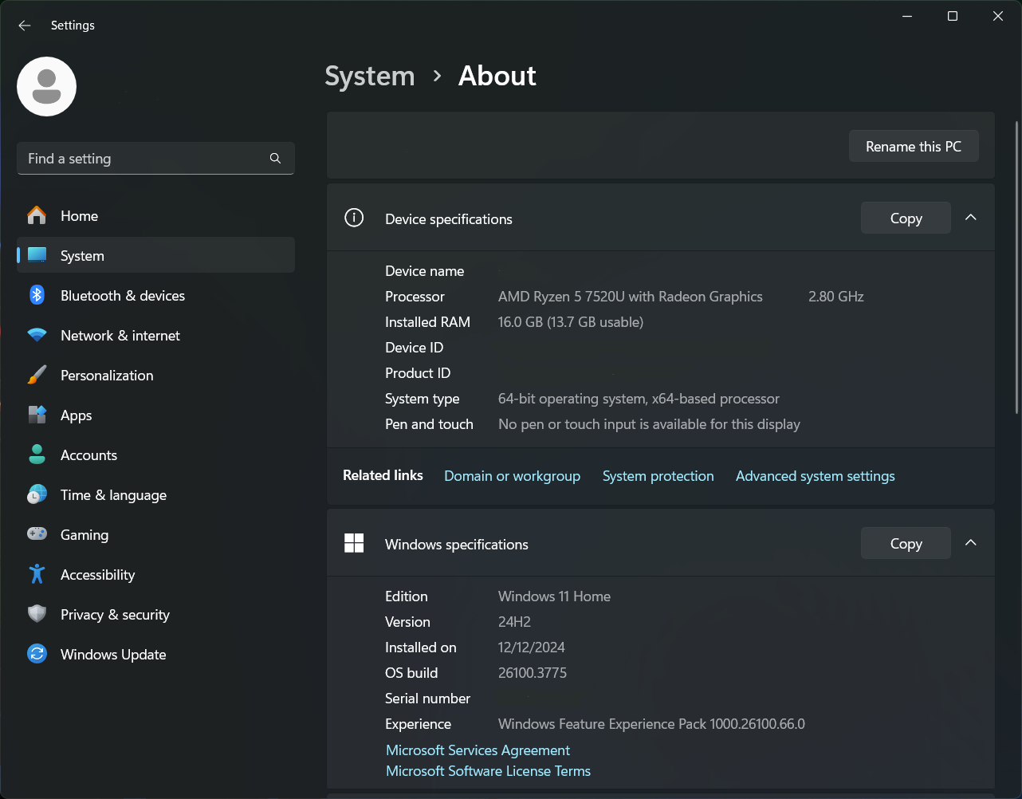Select Home in the sidebar
Screen dimensions: 1022x799
pos(79,215)
